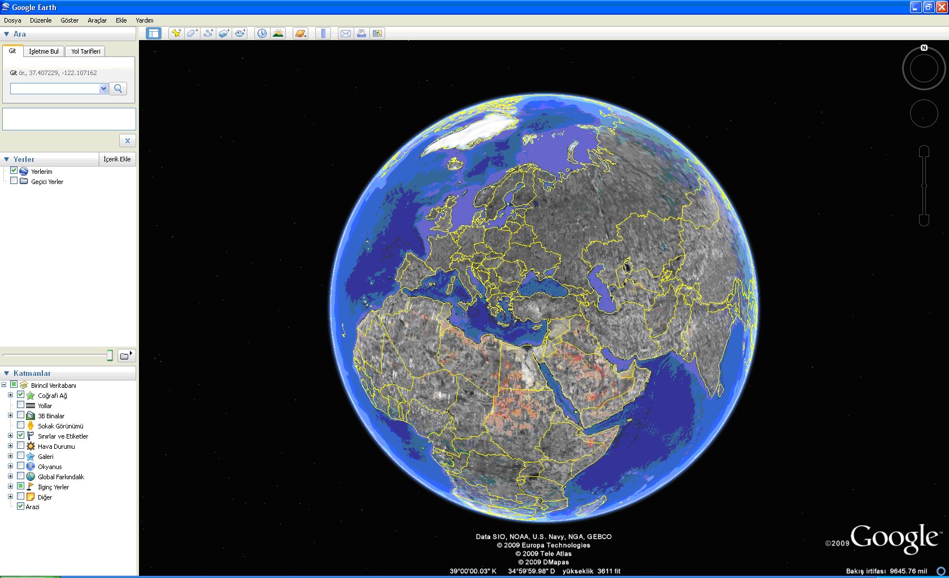
Task: Clear search results with X button
Action: [x=128, y=141]
